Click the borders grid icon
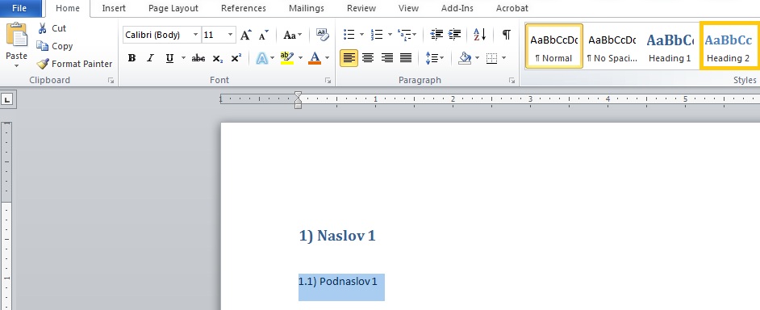Viewport: 760px width, 310px height. (491, 58)
